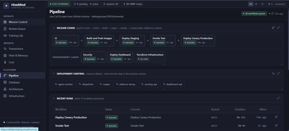The width and height of the screenshot is (289, 131).
Task: Click the refresh icon beside 29s ago
Action: pos(273,14)
